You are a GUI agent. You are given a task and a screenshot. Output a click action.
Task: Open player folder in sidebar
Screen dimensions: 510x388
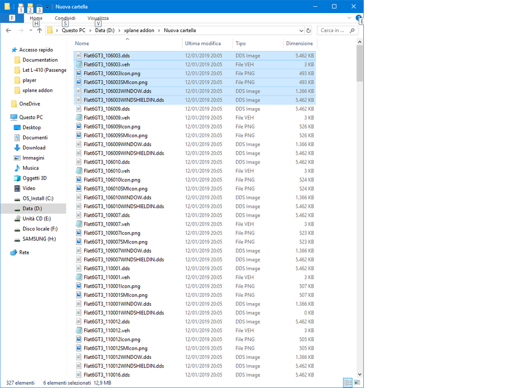click(29, 80)
